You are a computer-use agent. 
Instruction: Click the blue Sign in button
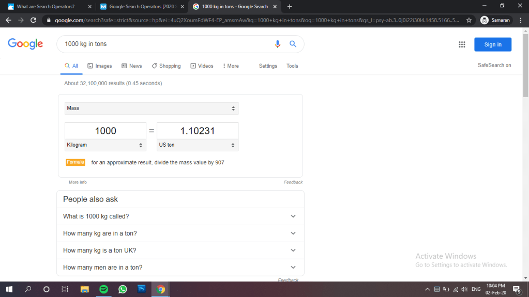pyautogui.click(x=492, y=44)
